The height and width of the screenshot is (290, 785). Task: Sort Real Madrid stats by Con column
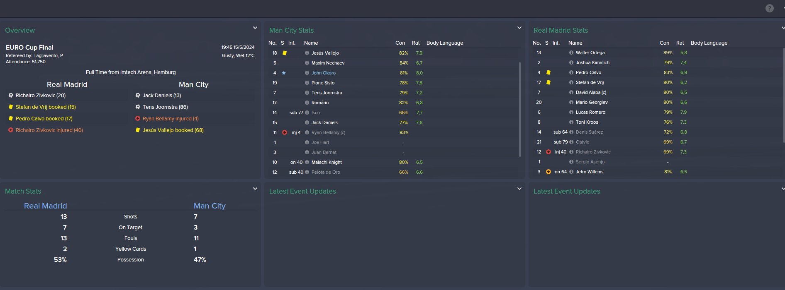[664, 43]
